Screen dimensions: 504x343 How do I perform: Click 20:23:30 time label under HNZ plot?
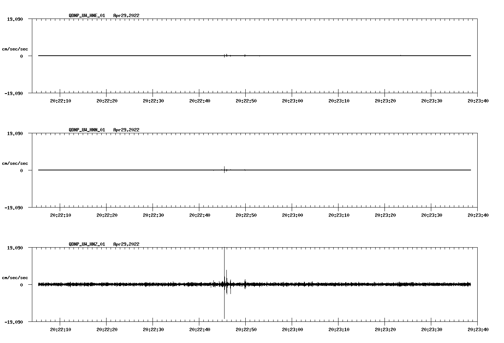click(x=432, y=329)
